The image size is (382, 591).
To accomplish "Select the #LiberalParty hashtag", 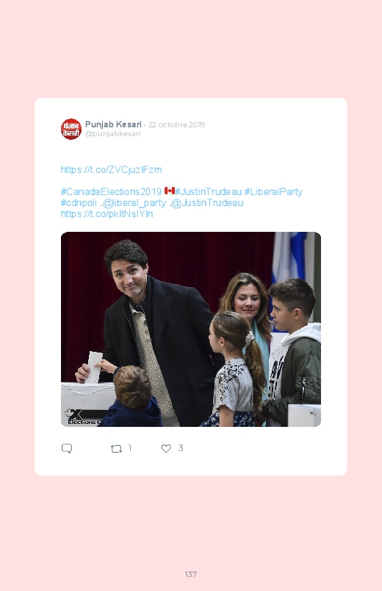I will click(273, 192).
